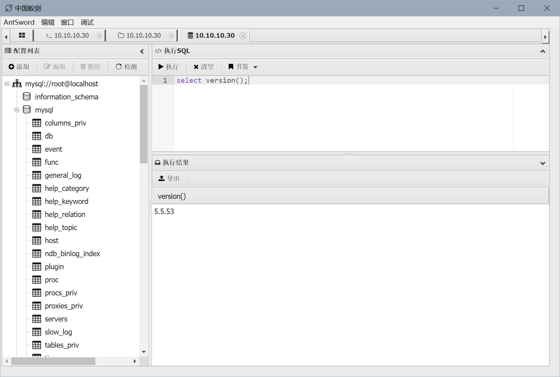Image resolution: width=560 pixels, height=377 pixels.
Task: Collapse the Execute SQL panel
Action: (x=543, y=51)
